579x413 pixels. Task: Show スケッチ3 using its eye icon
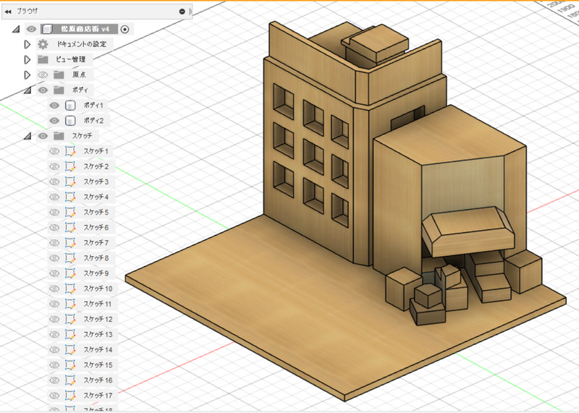coord(54,182)
